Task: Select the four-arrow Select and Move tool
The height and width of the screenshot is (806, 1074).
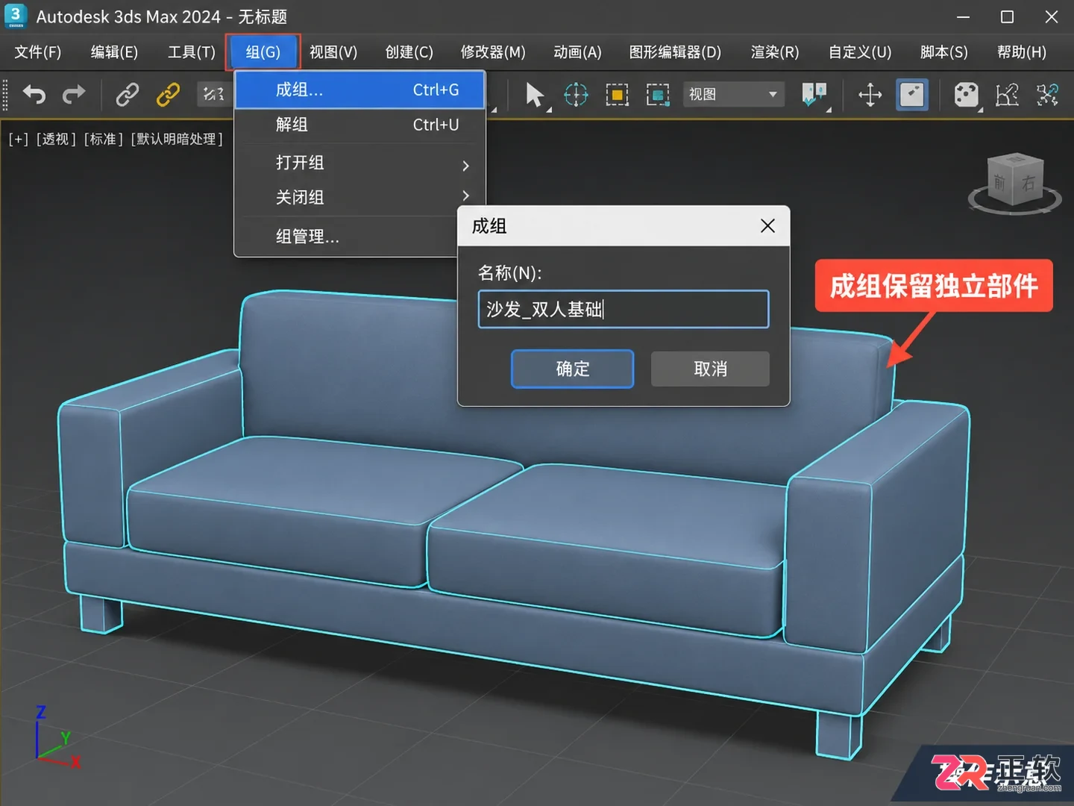Action: tap(870, 95)
